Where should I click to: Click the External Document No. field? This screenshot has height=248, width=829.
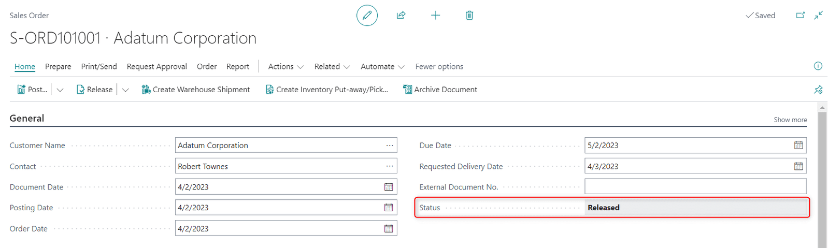point(695,186)
